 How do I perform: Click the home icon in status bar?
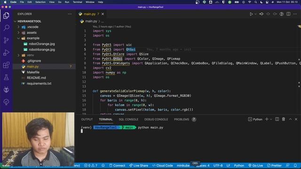tap(103, 165)
